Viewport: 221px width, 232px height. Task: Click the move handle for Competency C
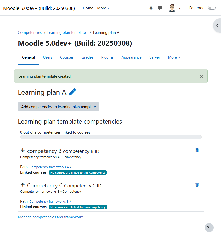23,185
